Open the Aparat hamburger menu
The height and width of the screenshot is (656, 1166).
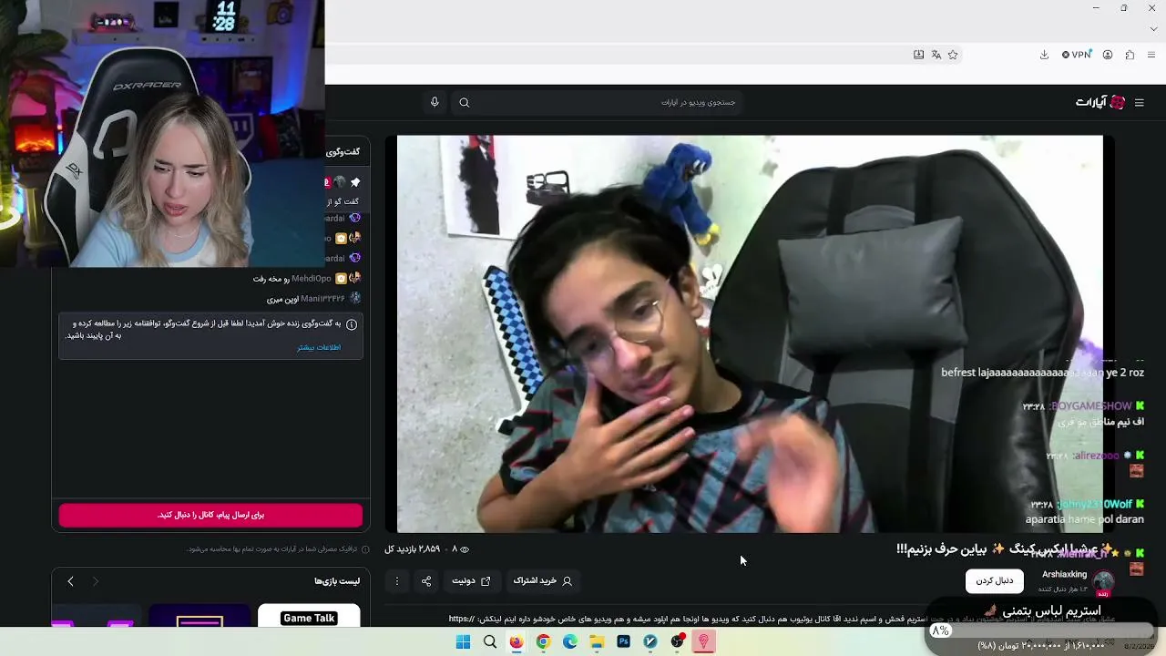1139,103
